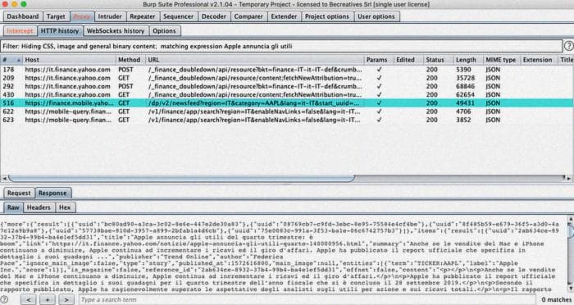Sort by the Host column header
The width and height of the screenshot is (574, 305).
[68, 60]
